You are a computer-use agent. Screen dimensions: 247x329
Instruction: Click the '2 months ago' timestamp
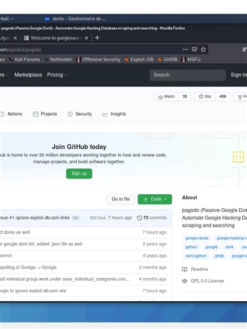153,268
